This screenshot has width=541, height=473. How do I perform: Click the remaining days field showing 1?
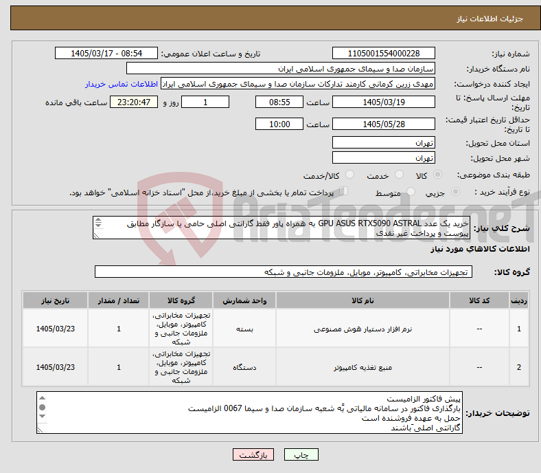(x=205, y=102)
